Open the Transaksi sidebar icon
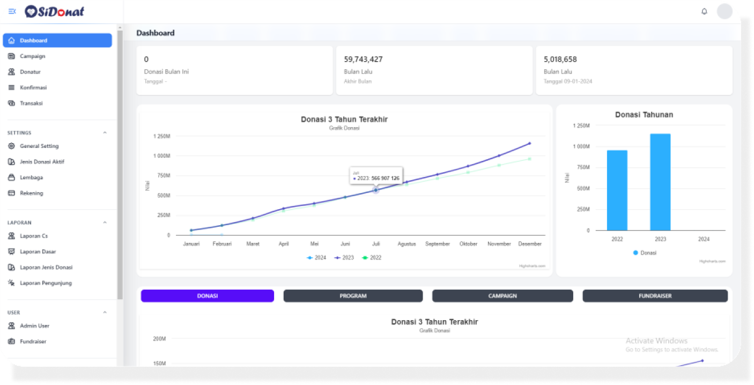Screen dimensions: 754x385 [x=11, y=103]
